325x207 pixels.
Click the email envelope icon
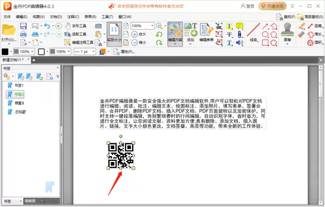[35, 26]
